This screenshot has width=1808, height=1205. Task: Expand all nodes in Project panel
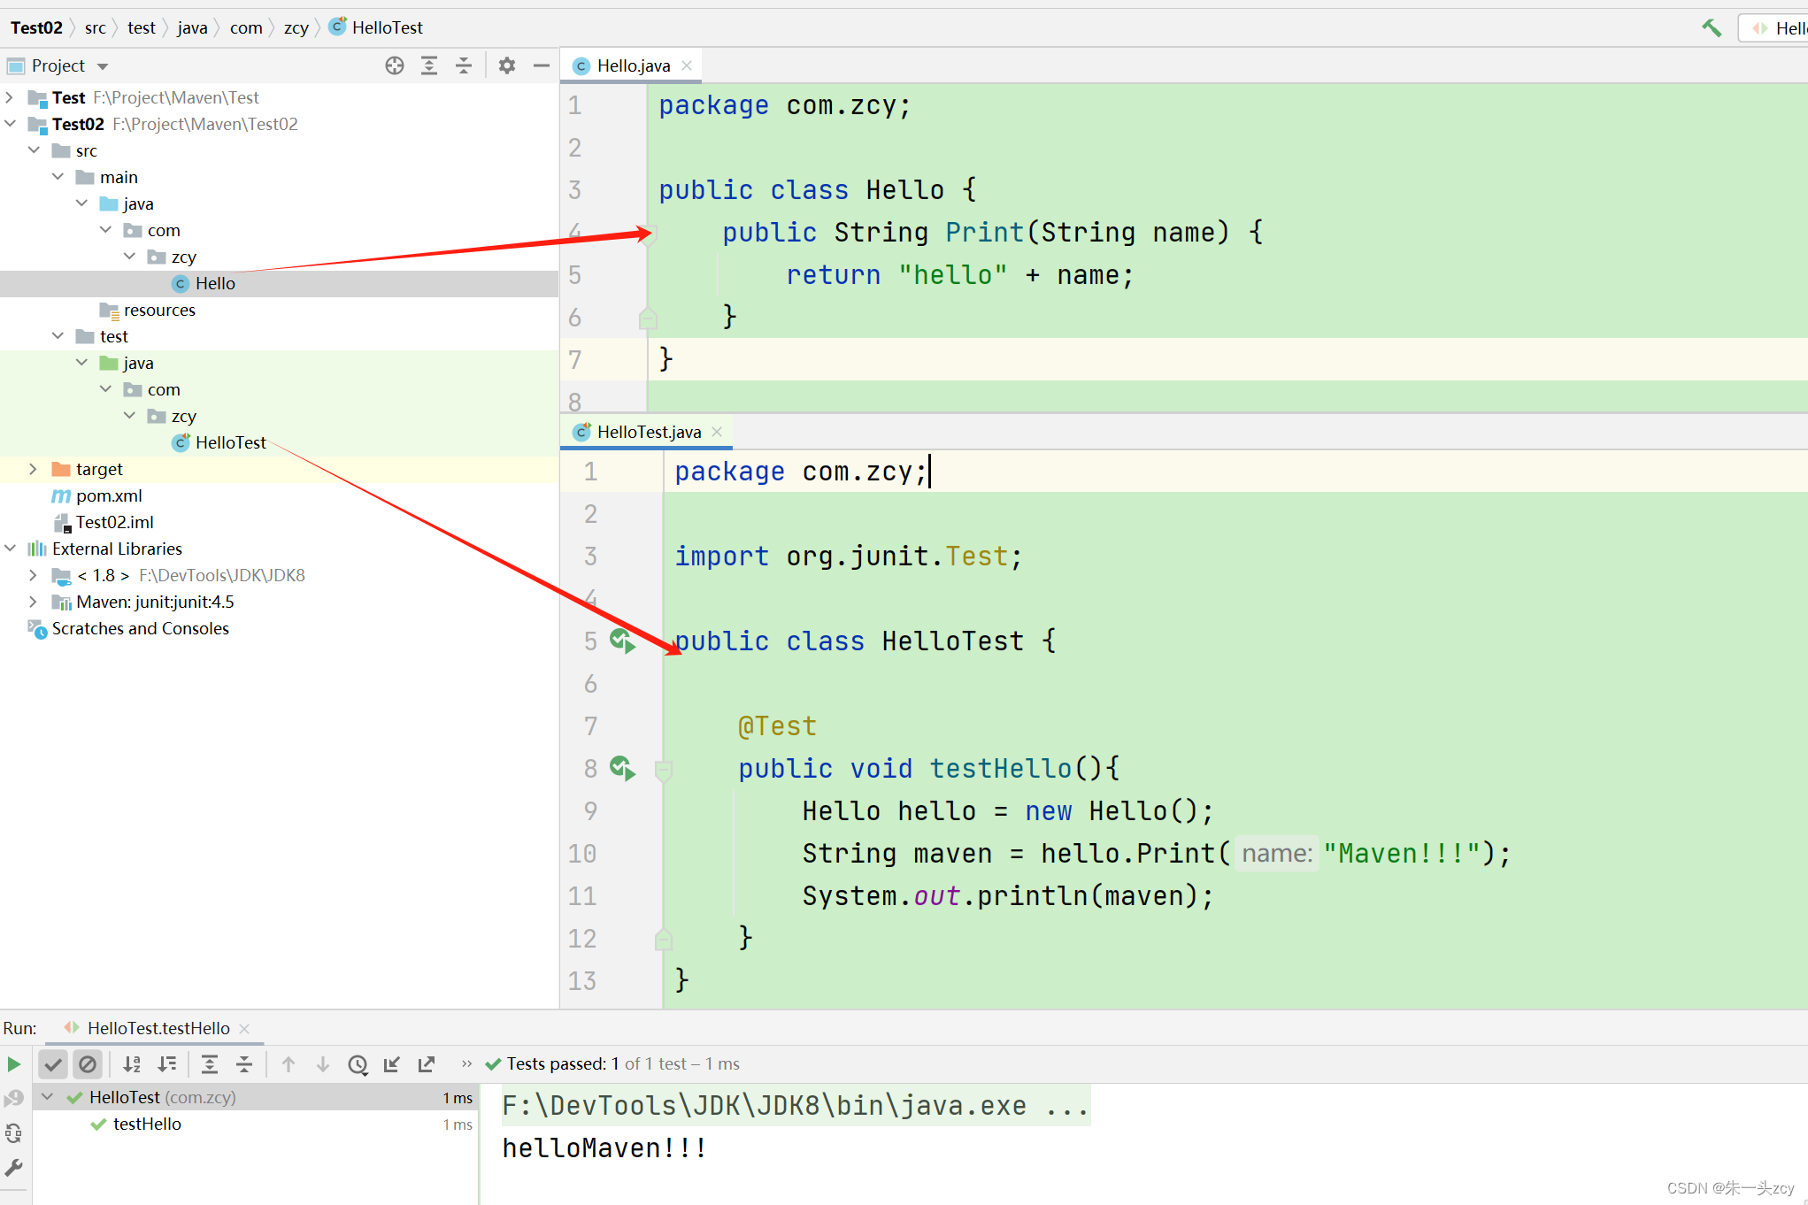(x=429, y=65)
